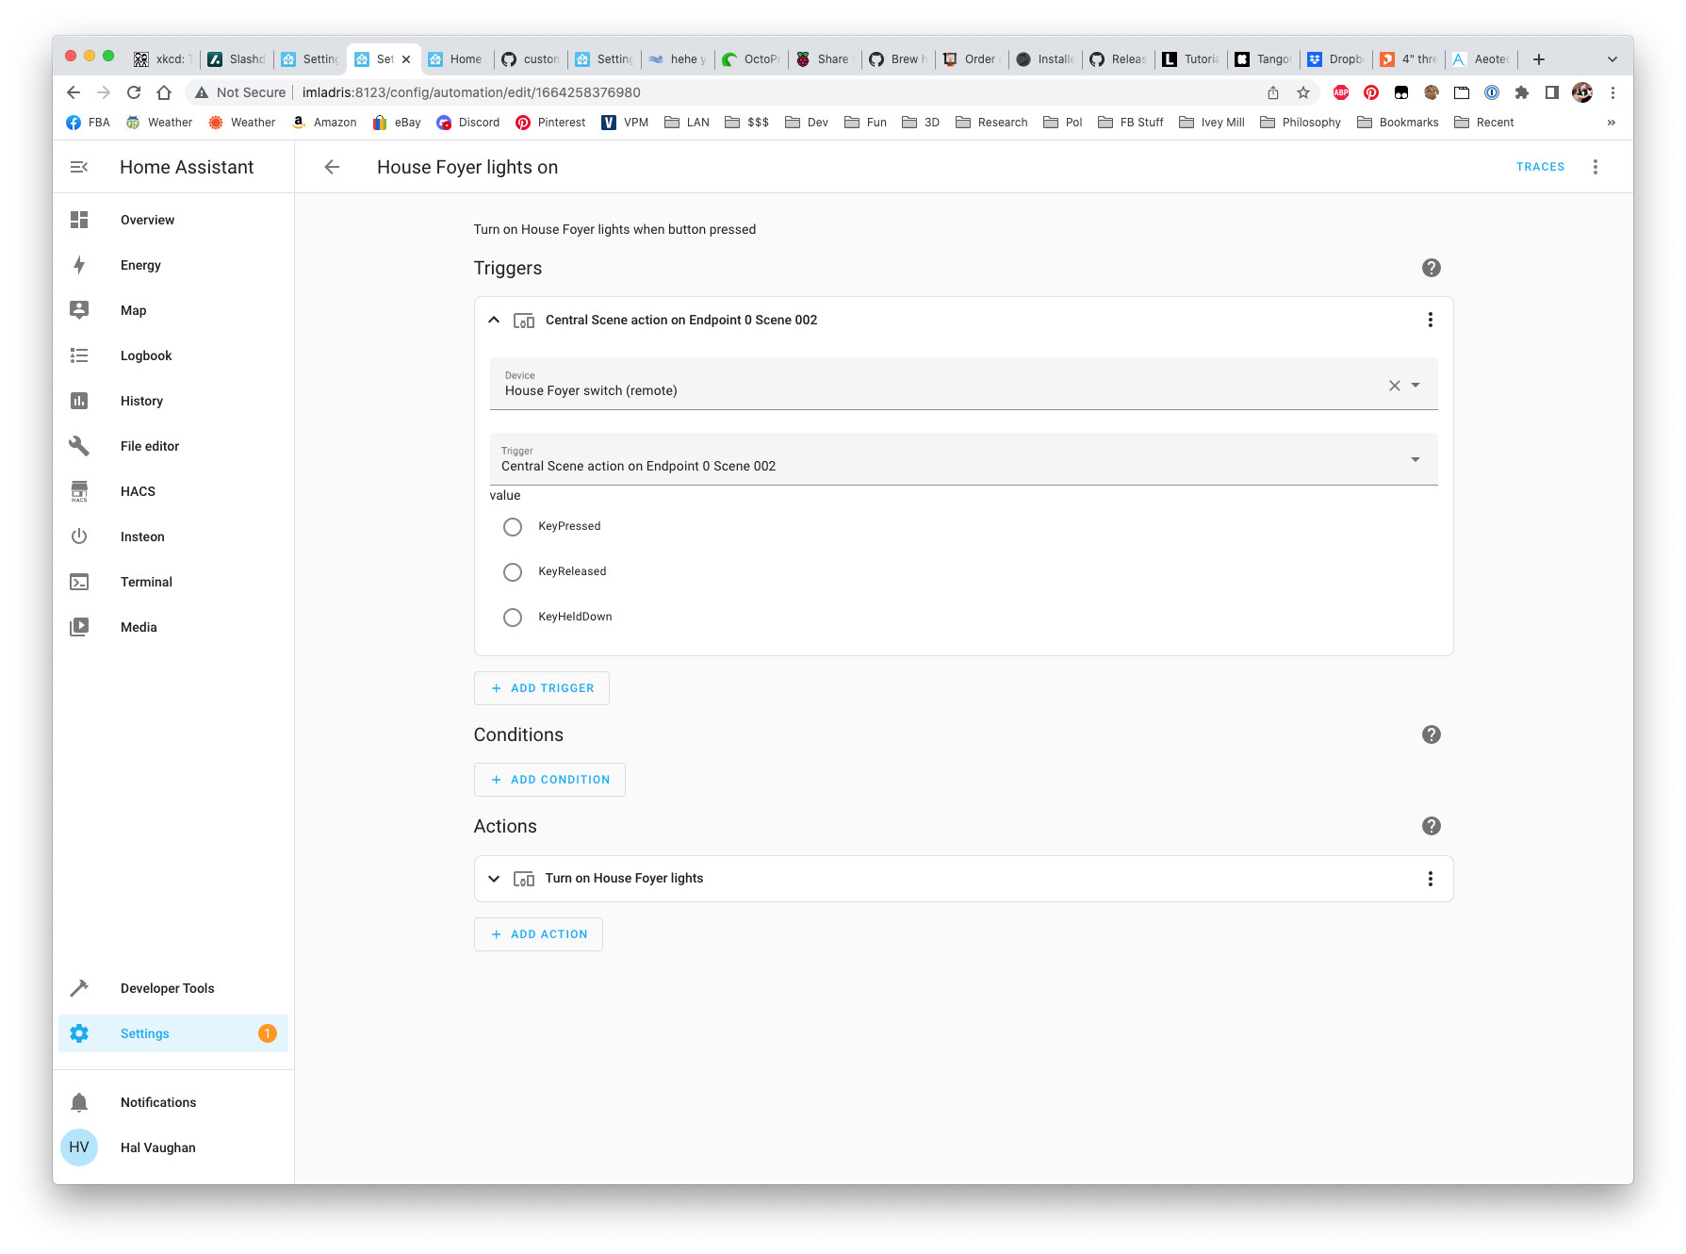1686x1254 pixels.
Task: Open the Logbook sidebar item
Action: tap(146, 355)
